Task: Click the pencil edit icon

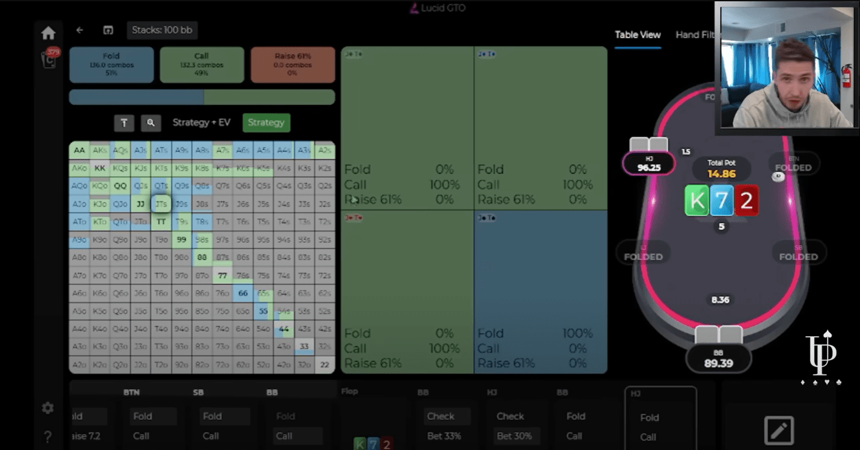Action: coord(778,430)
